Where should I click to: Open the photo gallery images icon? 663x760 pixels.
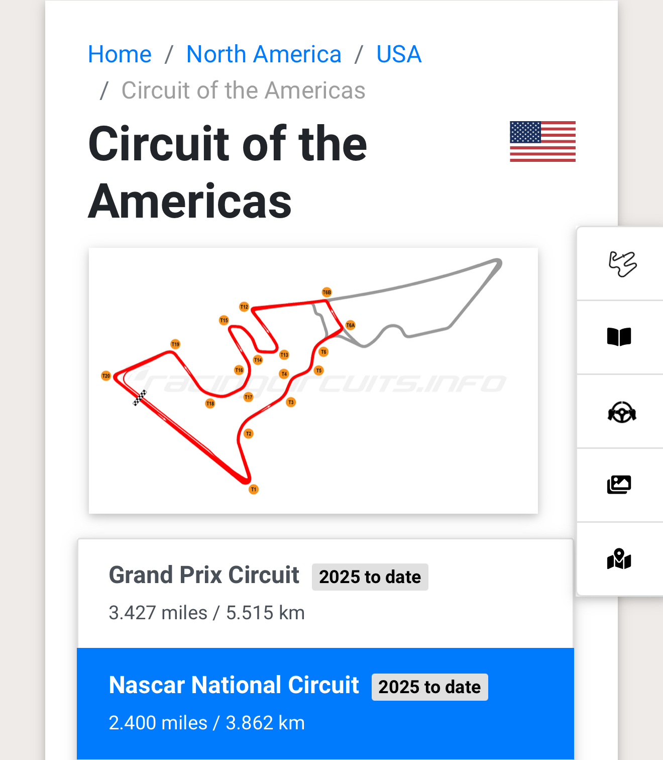pyautogui.click(x=619, y=485)
